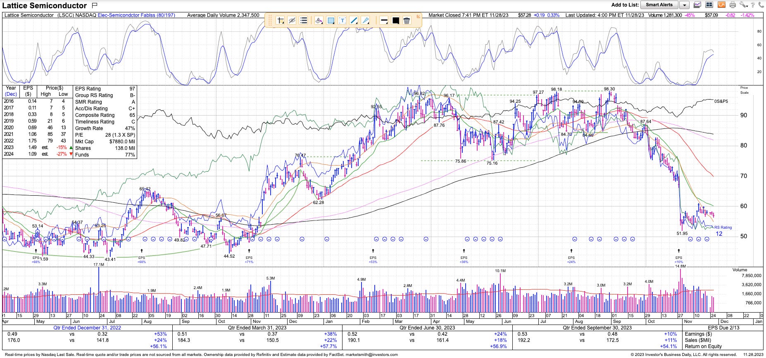Click the 98.30 price high label

(609, 89)
